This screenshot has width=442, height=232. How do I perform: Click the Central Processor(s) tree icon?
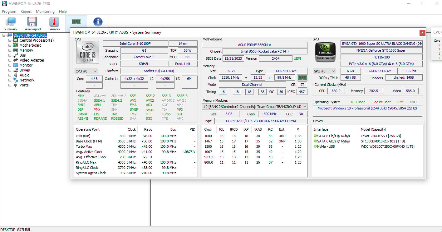(x=16, y=40)
